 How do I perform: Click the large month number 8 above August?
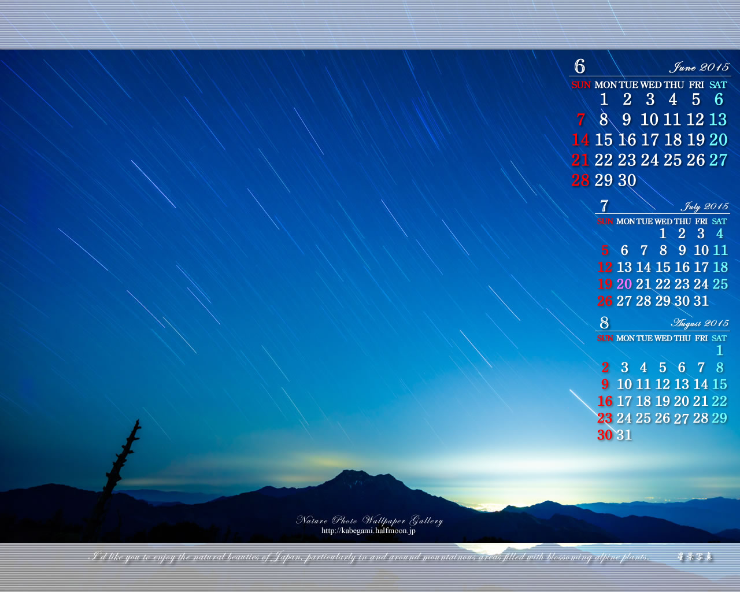click(604, 323)
